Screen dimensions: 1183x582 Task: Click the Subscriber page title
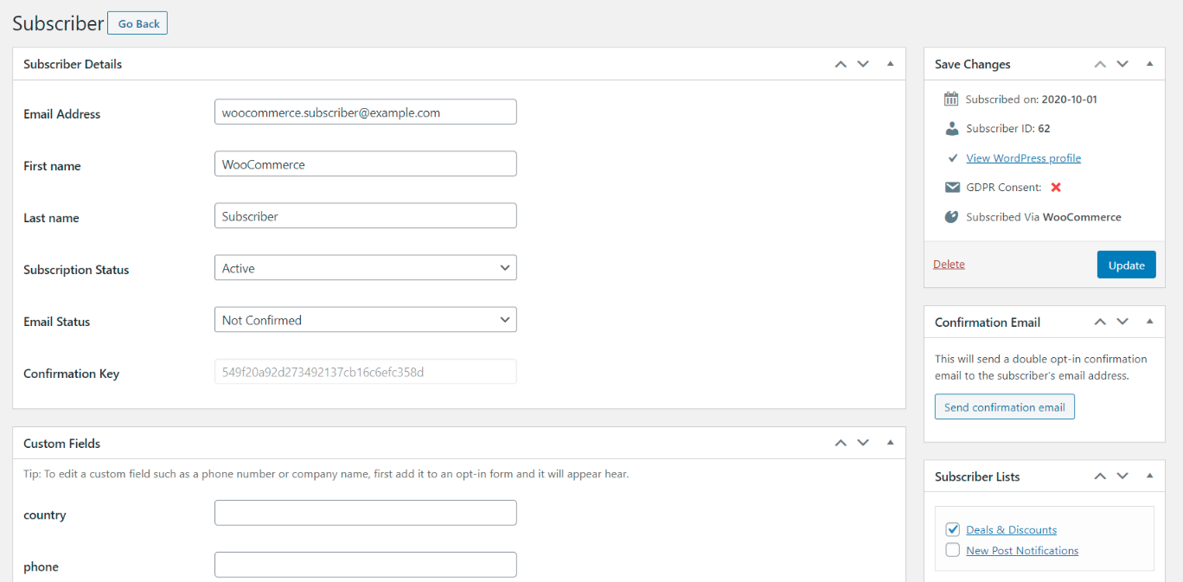click(58, 23)
